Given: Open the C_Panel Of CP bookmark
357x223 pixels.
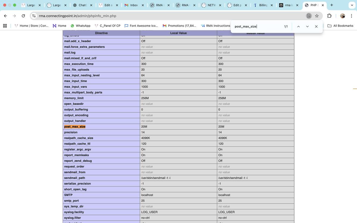Looking at the screenshot, I should pyautogui.click(x=107, y=26).
